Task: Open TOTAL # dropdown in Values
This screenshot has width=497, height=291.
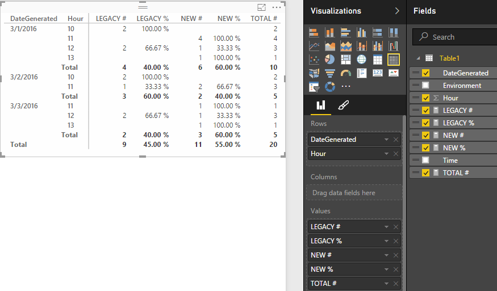Action: [386, 284]
